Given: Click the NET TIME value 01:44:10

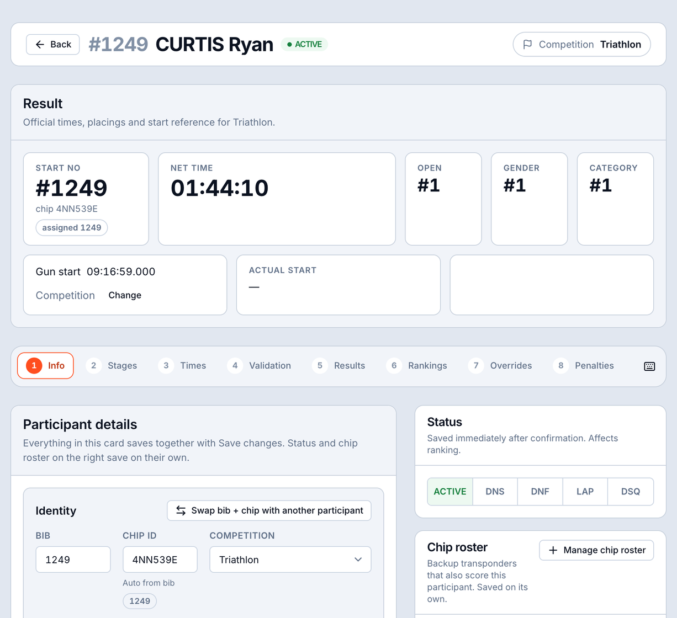Looking at the screenshot, I should click(x=220, y=188).
